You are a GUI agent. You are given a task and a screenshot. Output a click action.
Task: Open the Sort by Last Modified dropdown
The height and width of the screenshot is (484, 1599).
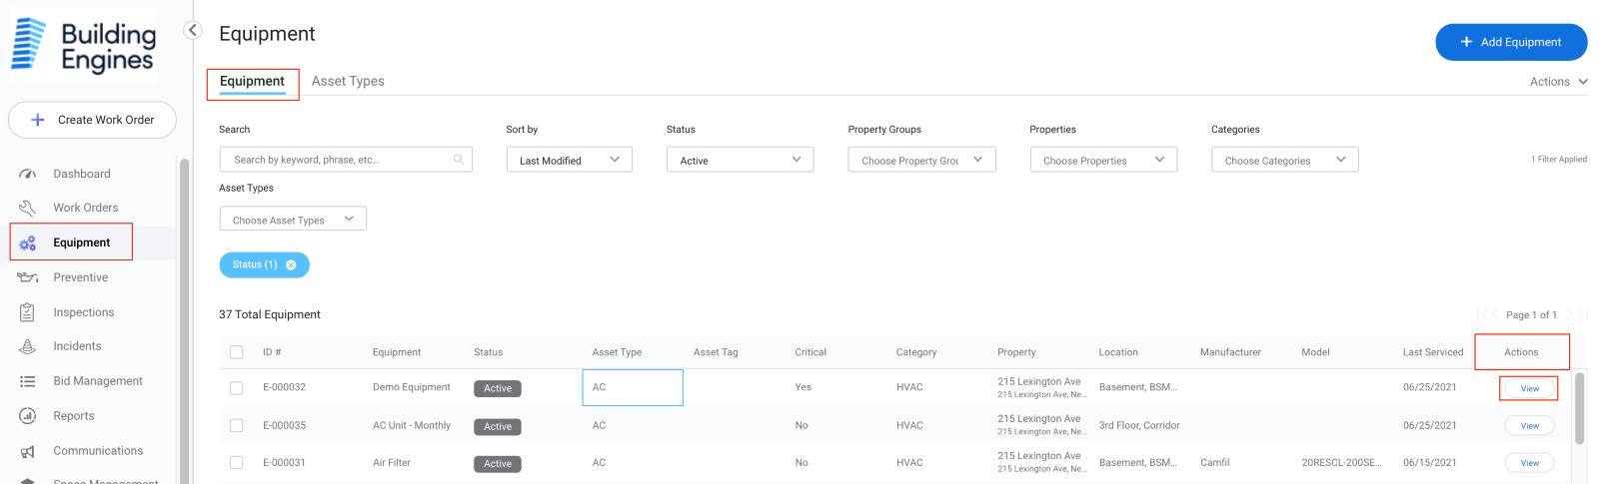[x=569, y=160]
